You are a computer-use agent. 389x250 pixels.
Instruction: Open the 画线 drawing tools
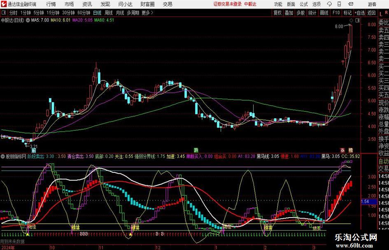(x=324, y=13)
